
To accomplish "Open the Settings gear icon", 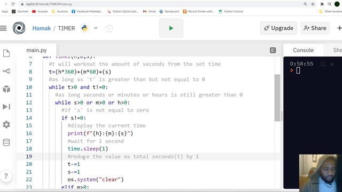I will coord(6,124).
